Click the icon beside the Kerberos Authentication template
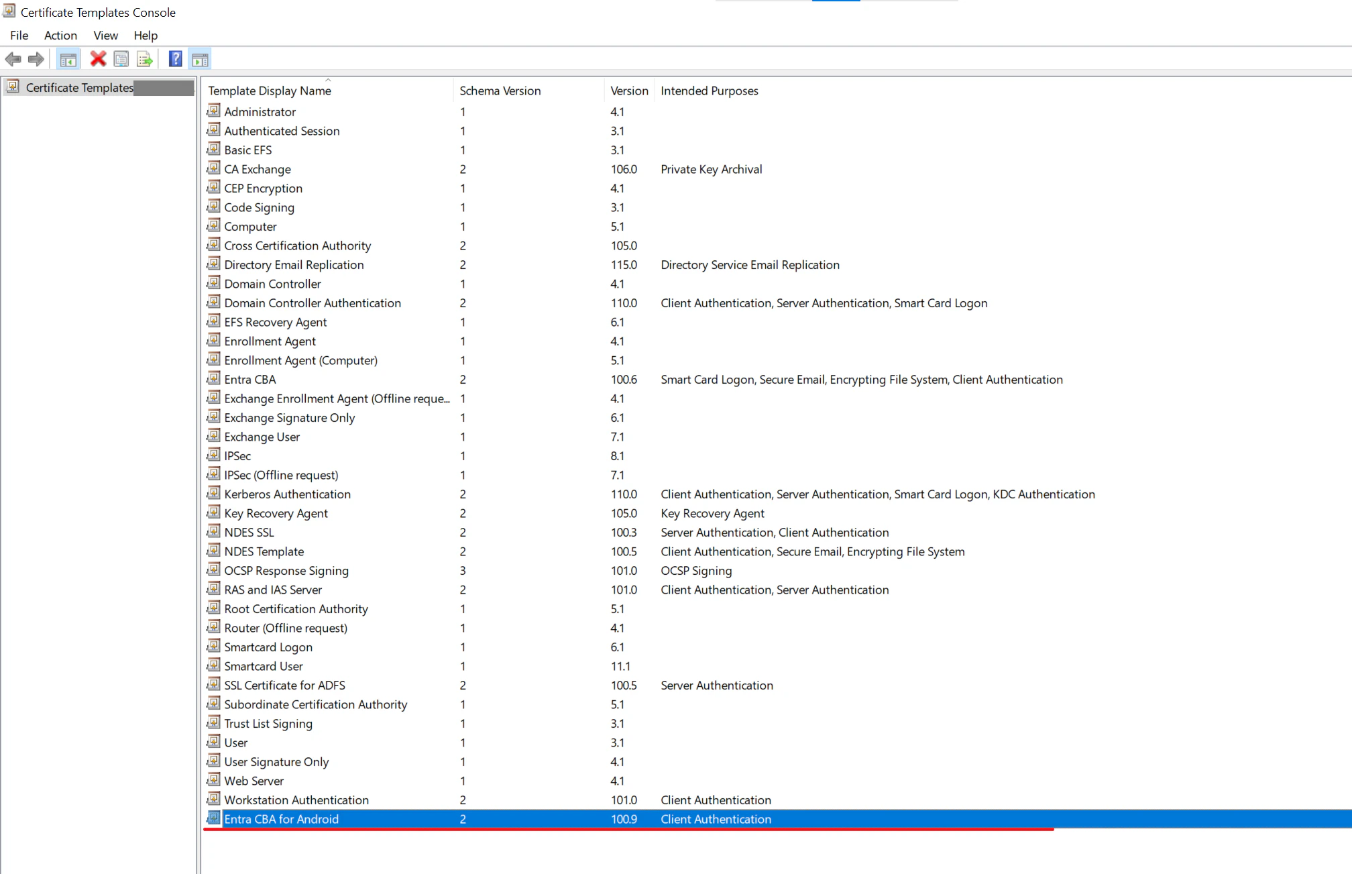1352x874 pixels. 214,493
